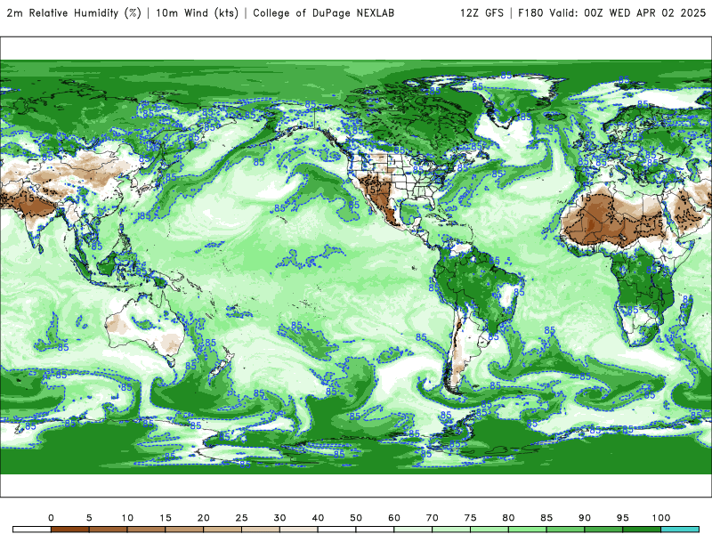Click the "12Z GFS" model run label
Screen dimensions: 712x534
[x=481, y=12]
